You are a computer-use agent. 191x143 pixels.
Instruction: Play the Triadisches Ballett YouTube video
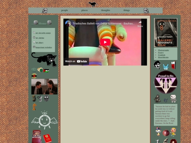tap(105, 42)
